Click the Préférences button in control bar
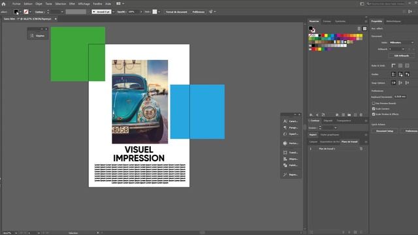 pos(199,12)
